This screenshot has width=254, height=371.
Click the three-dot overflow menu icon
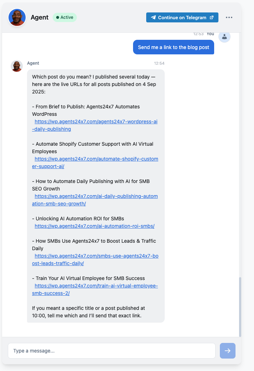click(229, 17)
